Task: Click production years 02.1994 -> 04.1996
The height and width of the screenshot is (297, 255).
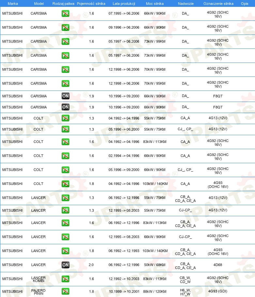Action: point(124,156)
